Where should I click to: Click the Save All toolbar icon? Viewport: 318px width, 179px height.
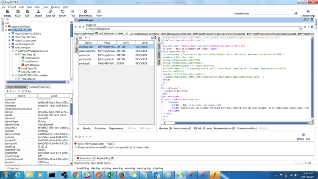point(50,12)
